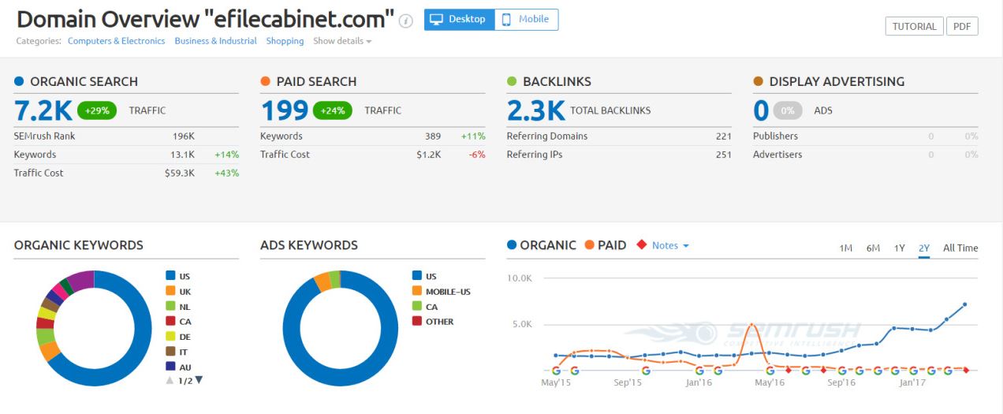The width and height of the screenshot is (1003, 414).
Task: Click the Google update marker above Jan'16
Action: click(699, 370)
